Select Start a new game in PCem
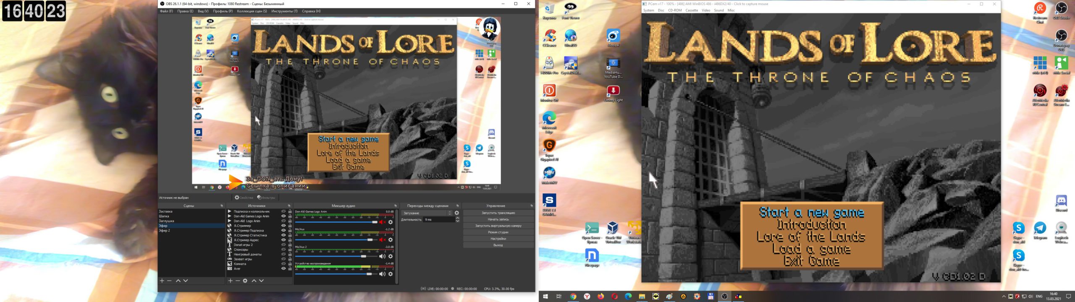Image resolution: width=1075 pixels, height=302 pixels. pyautogui.click(x=811, y=213)
